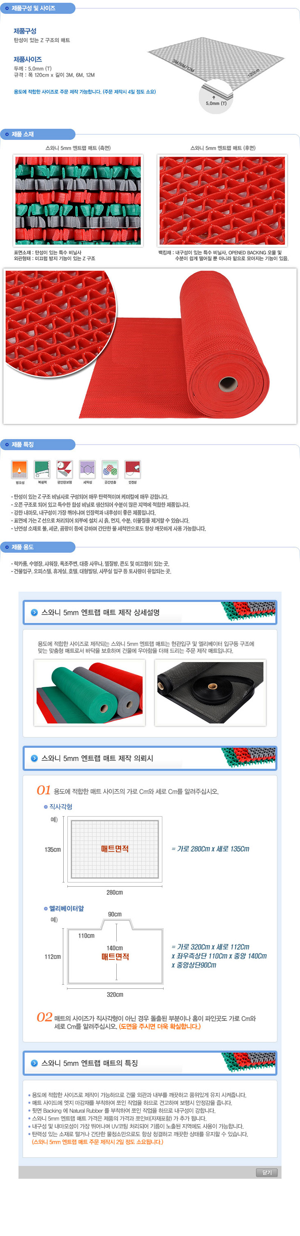The height and width of the screenshot is (1236, 300).
Task: Open the 제품 특징 section header
Action: 38,444
